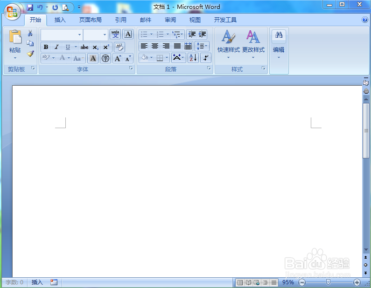Viewport: 371px width, 288px height.
Task: Switch to the 视图 tab
Action: pos(195,20)
